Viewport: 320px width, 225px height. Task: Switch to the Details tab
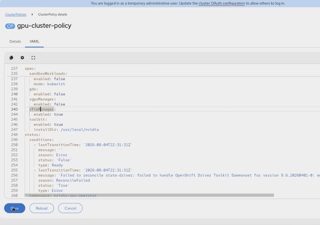click(x=15, y=41)
